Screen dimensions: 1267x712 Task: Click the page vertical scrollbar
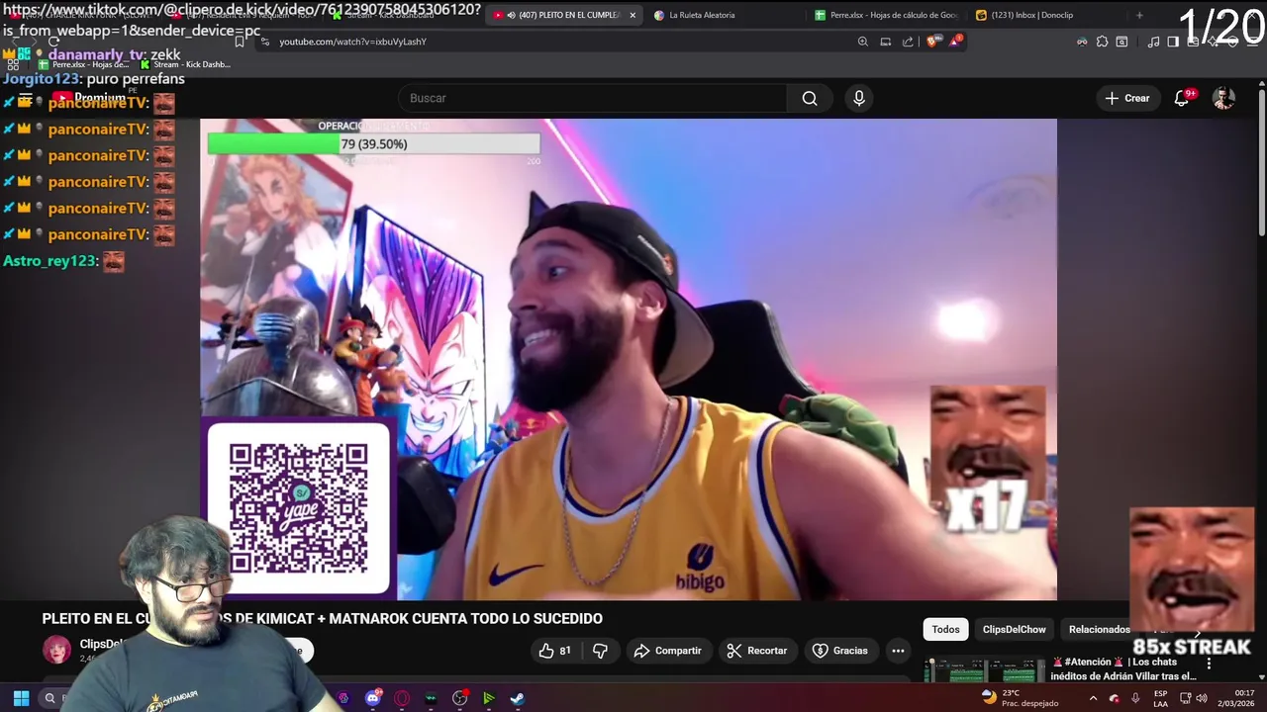[1261, 163]
